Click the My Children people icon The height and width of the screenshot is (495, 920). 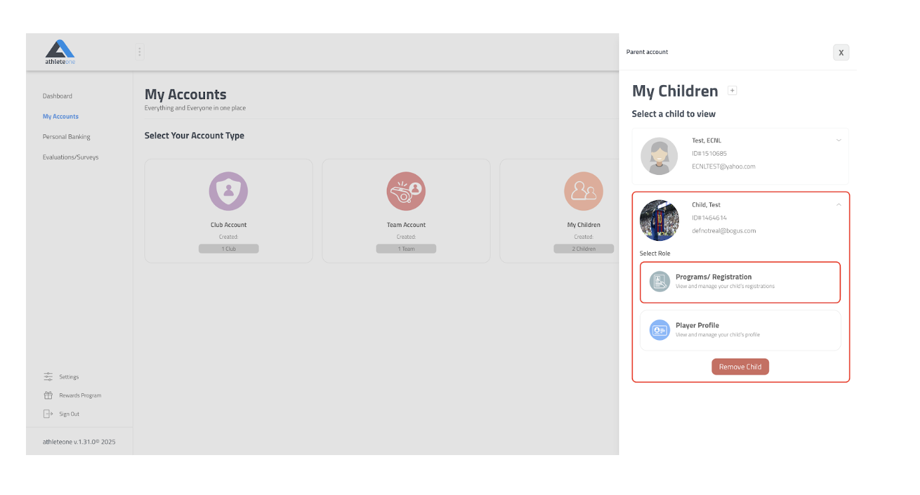click(583, 192)
